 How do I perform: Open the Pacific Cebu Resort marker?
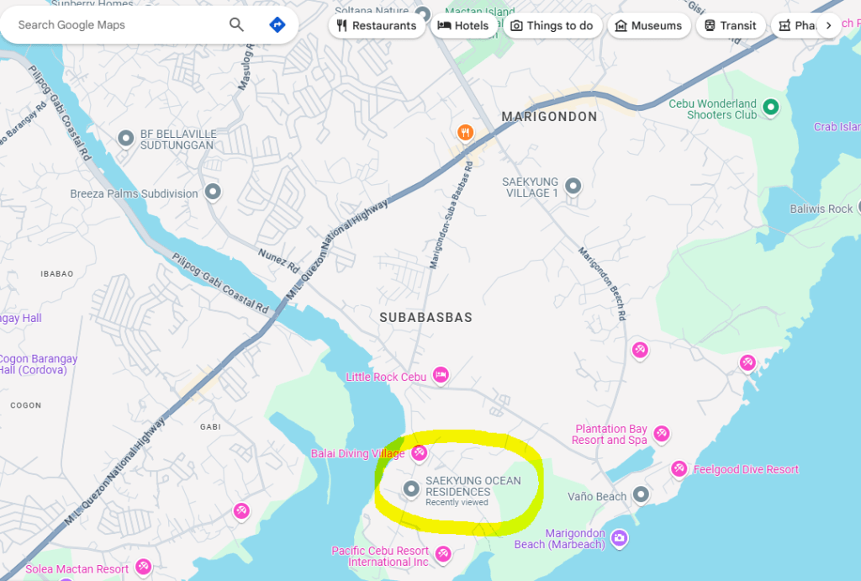coord(443,554)
